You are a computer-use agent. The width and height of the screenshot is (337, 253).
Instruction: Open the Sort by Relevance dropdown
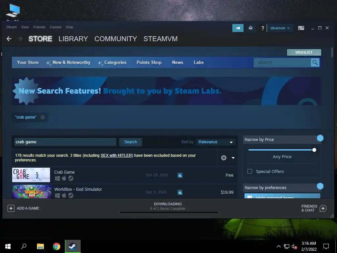[x=216, y=142]
